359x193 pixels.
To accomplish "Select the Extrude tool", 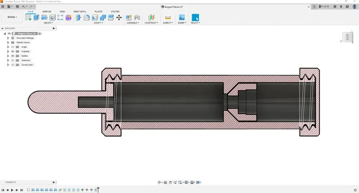I will 36,17.
